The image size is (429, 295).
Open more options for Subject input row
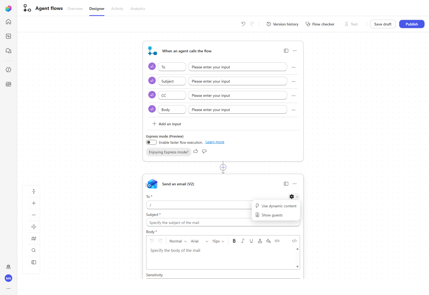[x=294, y=81]
